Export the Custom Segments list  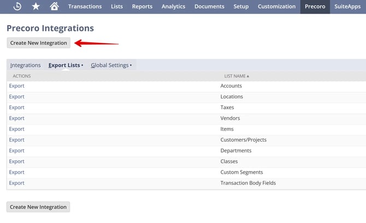click(17, 172)
